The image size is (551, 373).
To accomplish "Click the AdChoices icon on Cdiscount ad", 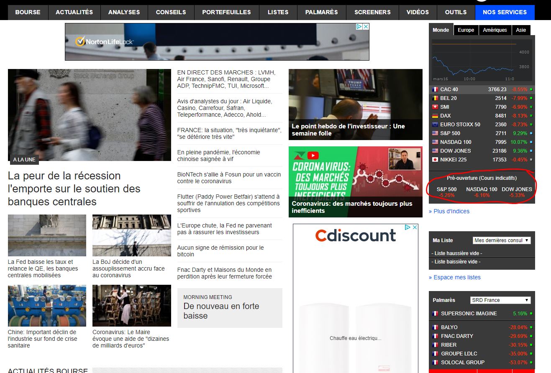I will pyautogui.click(x=407, y=227).
